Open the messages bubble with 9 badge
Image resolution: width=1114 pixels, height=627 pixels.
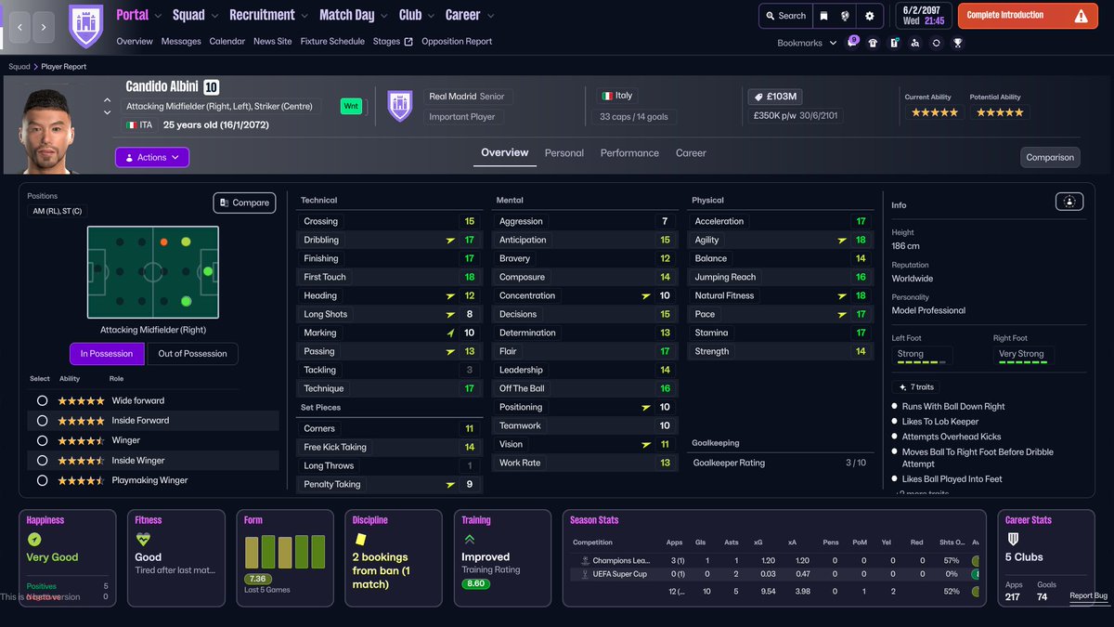tap(852, 43)
